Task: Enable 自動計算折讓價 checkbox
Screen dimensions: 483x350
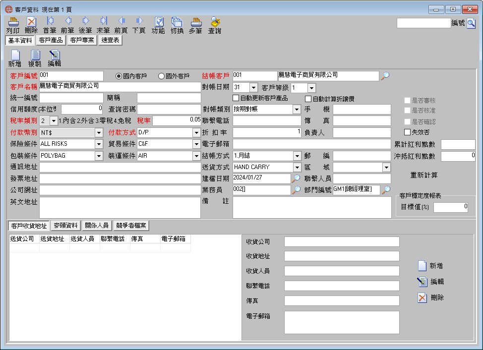Action: click(x=308, y=99)
